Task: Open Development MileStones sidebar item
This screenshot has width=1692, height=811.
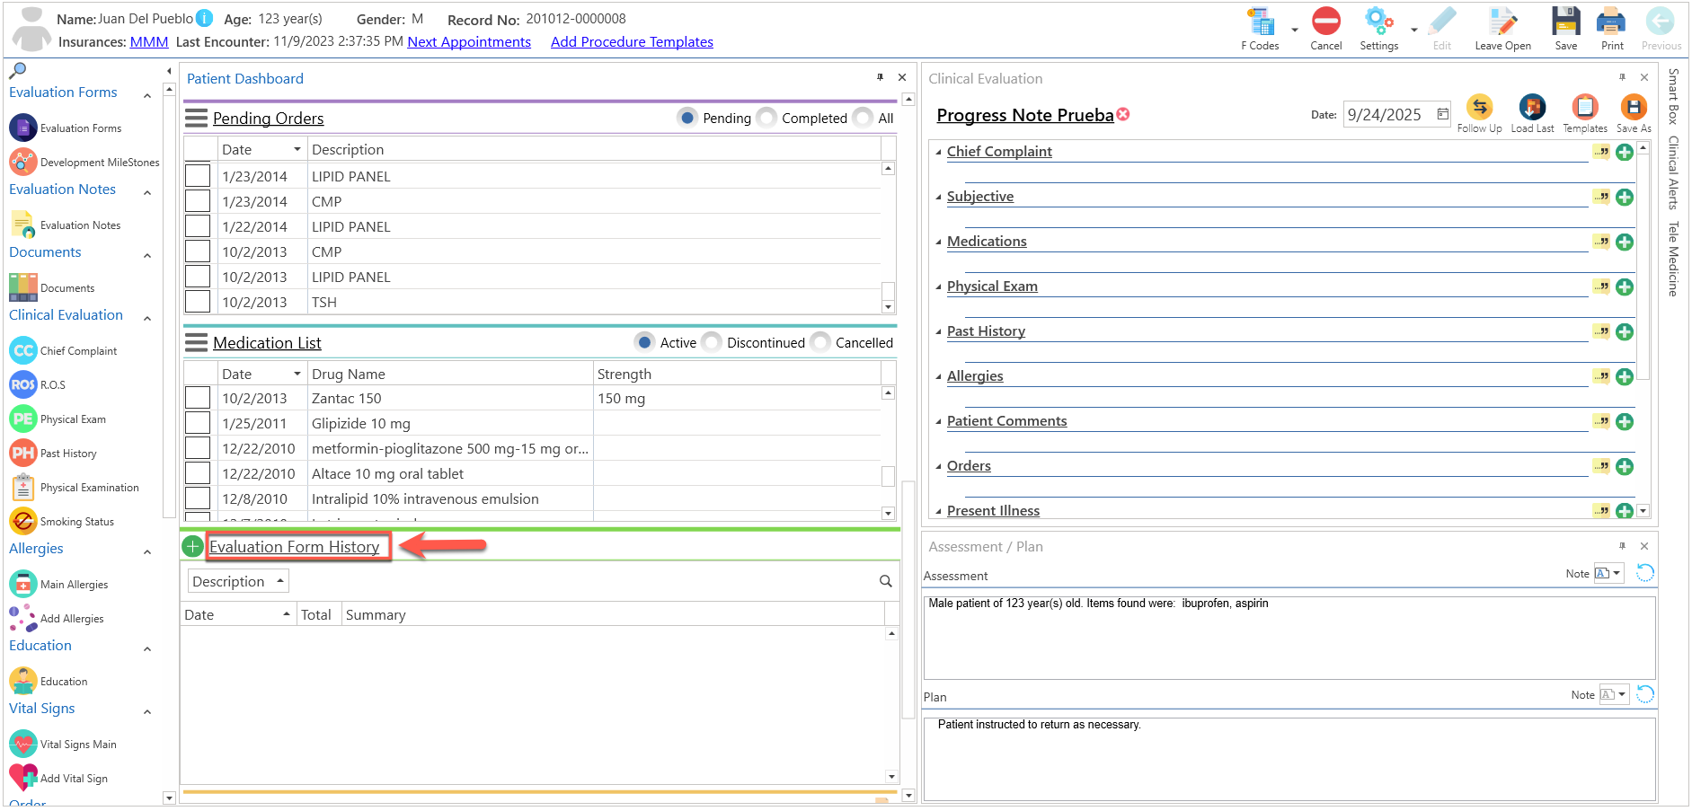Action: [84, 163]
